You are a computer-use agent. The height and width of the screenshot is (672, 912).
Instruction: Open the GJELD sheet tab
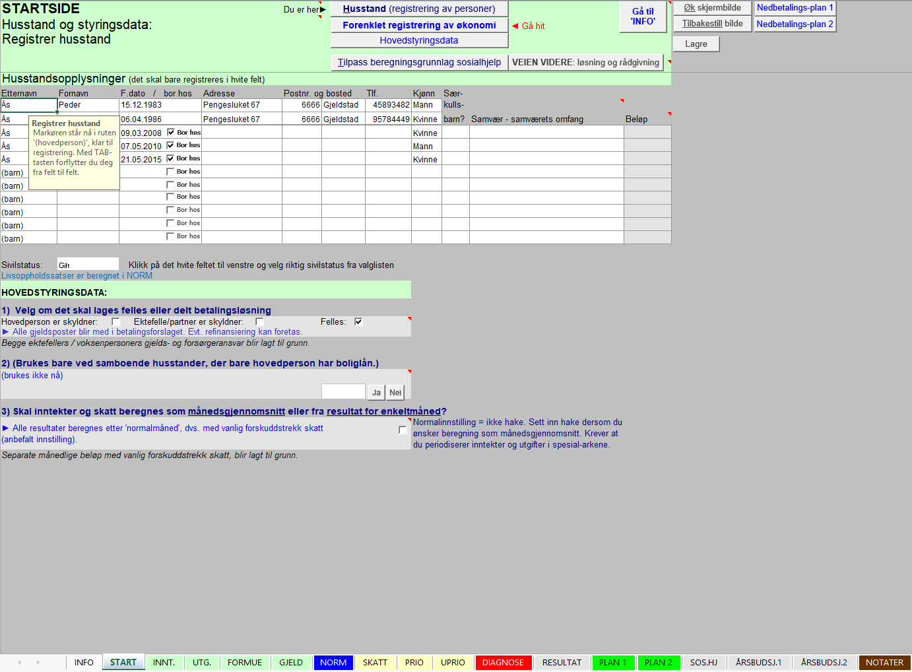[x=291, y=663]
